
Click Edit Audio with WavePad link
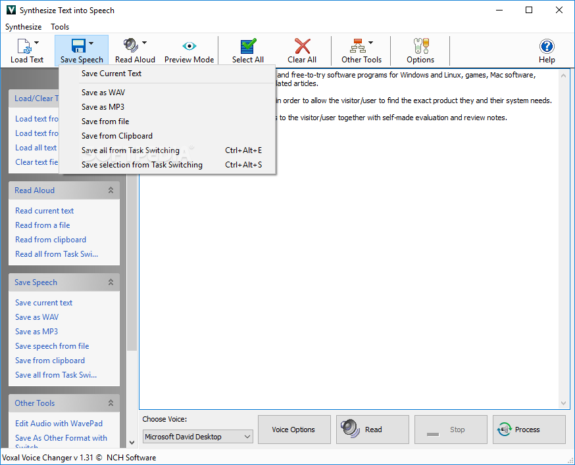(x=59, y=424)
